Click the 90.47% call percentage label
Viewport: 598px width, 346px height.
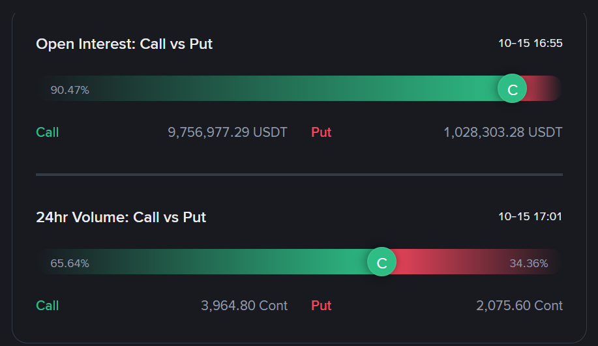70,90
